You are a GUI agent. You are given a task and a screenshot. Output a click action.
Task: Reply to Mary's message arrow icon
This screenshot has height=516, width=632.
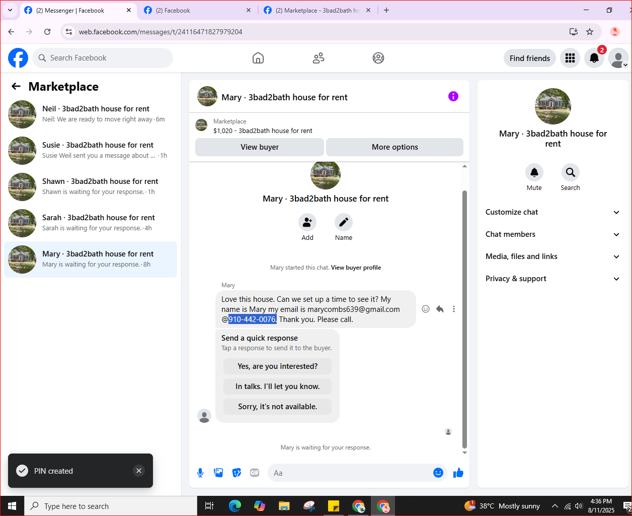point(440,309)
